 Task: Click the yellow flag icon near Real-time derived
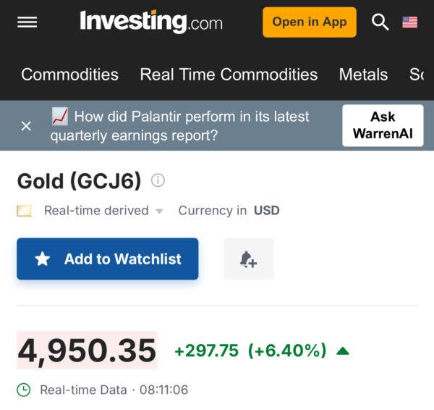[25, 212]
